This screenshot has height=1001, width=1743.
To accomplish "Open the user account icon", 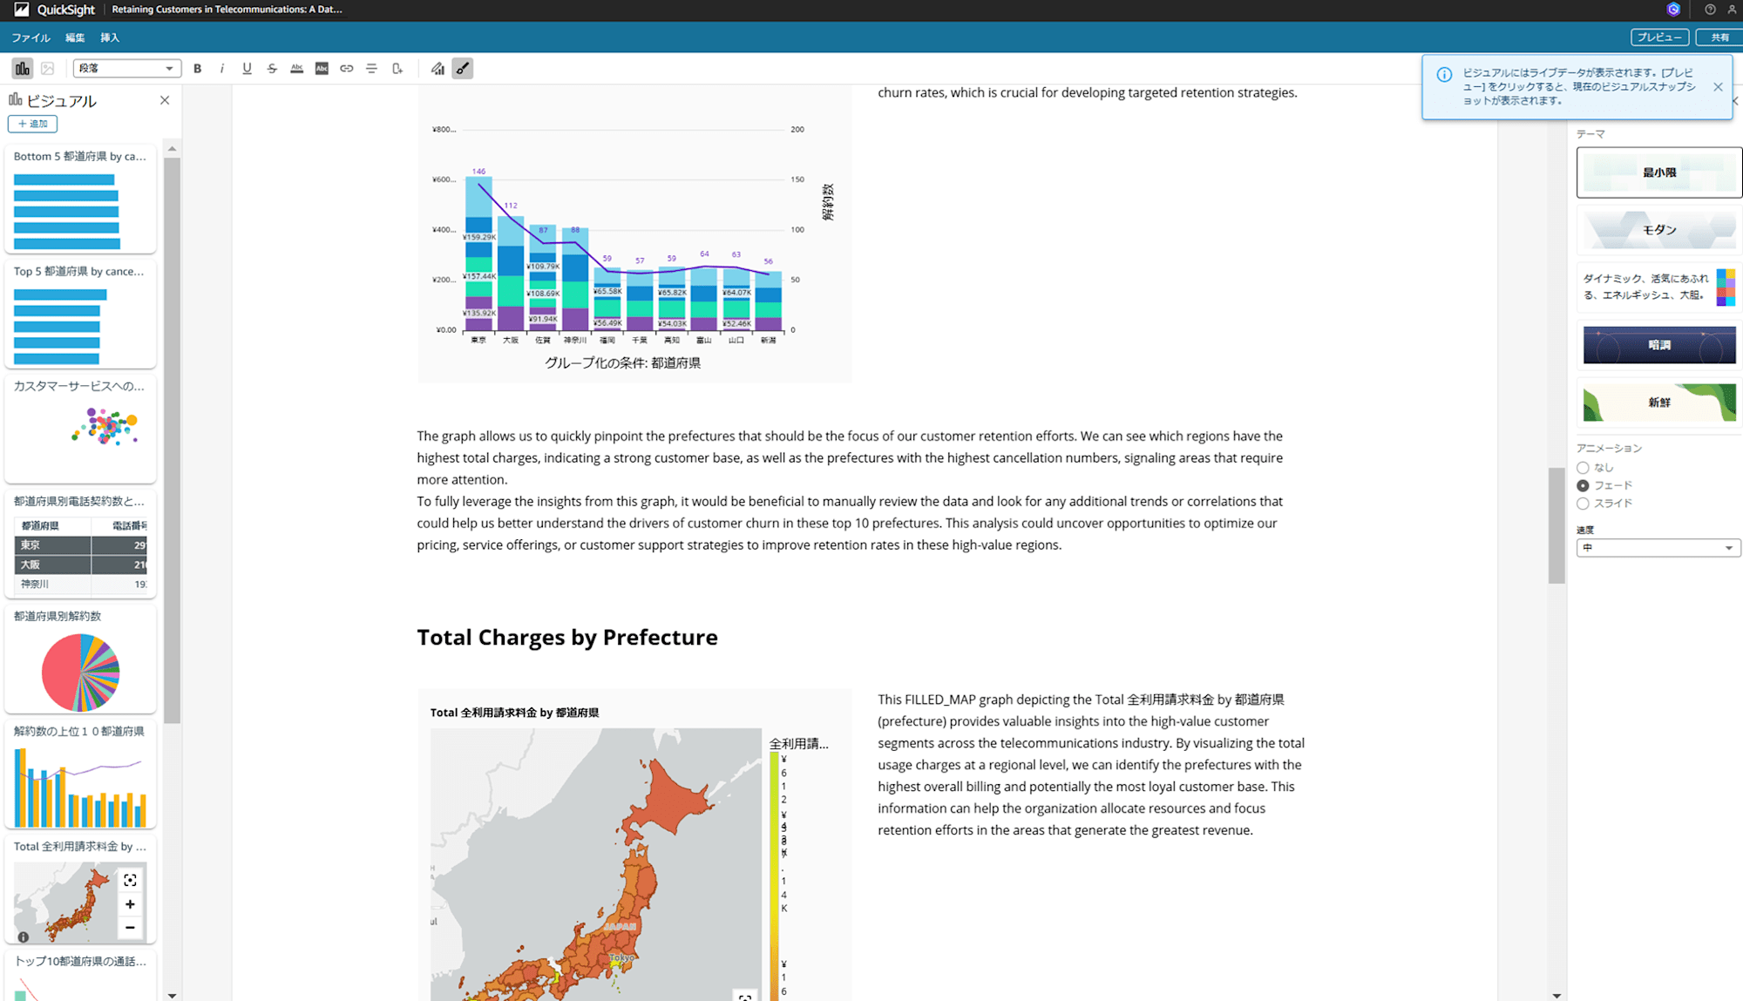I will coord(1732,10).
